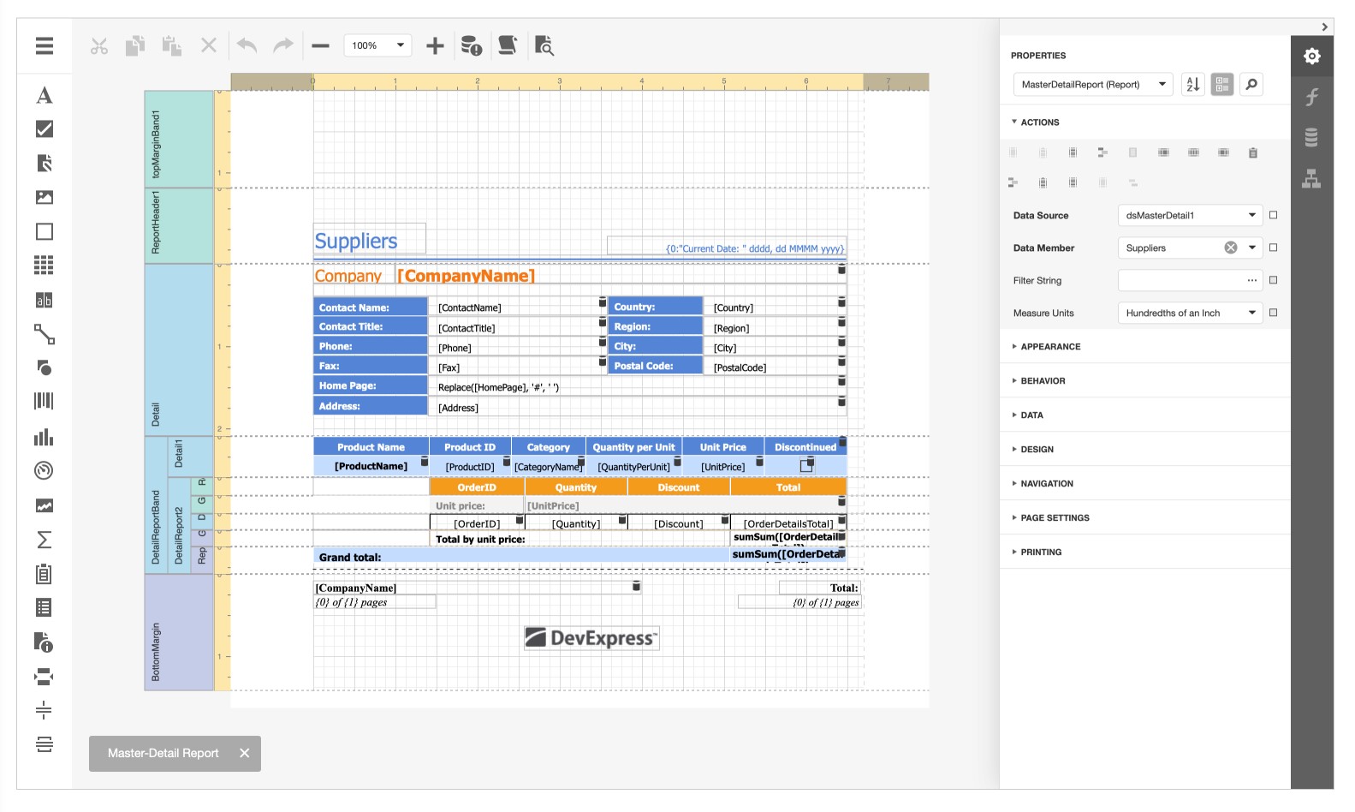The height and width of the screenshot is (812, 1355).
Task: Zoom in with the plus button
Action: pos(435,45)
